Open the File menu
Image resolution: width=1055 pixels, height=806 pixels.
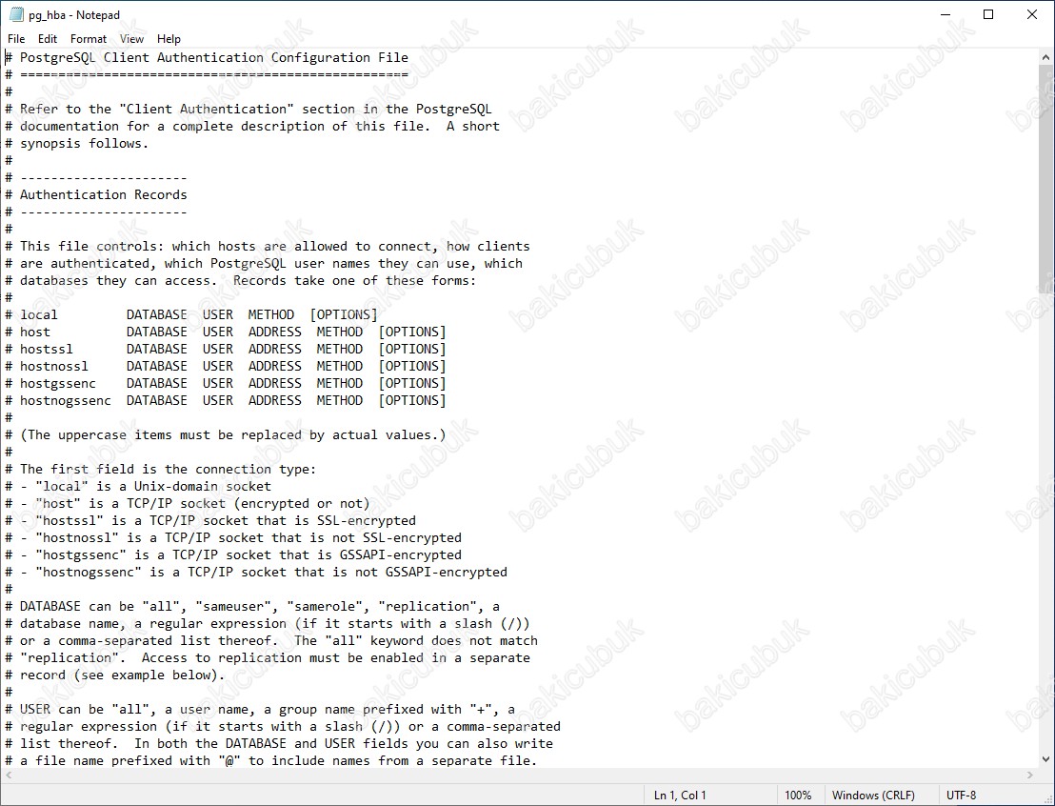(x=16, y=39)
